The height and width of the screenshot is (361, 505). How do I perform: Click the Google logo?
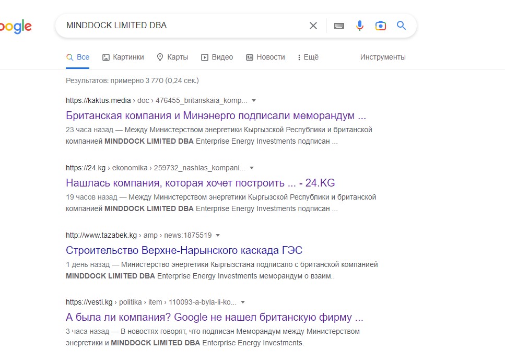coord(16,27)
